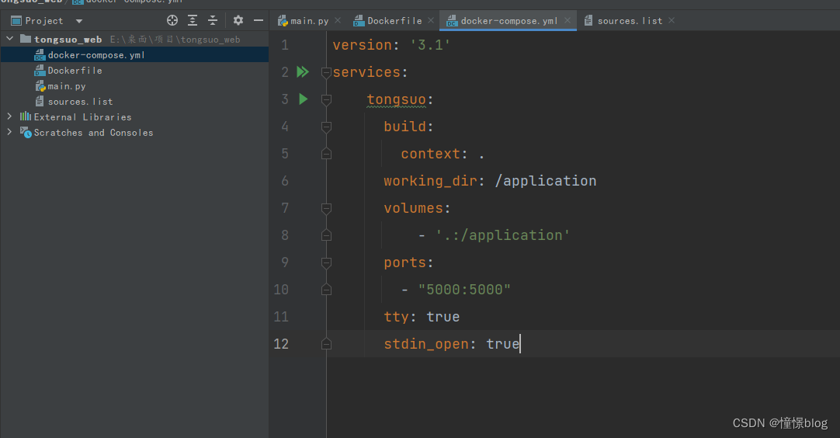Fold the ports block on line 9
The width and height of the screenshot is (840, 438).
pos(326,262)
